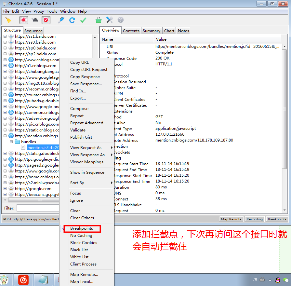Toggle No Caching in the context menu
The image size is (291, 286).
click(x=81, y=236)
